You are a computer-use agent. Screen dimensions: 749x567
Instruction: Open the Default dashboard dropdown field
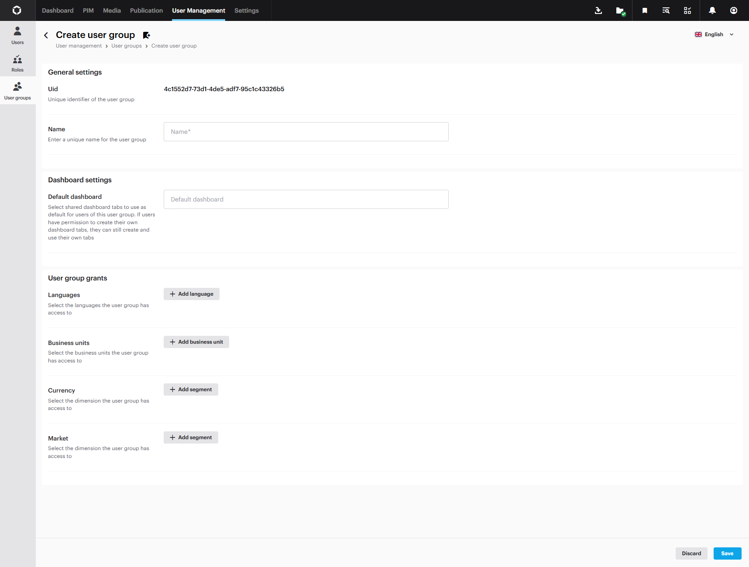(306, 199)
